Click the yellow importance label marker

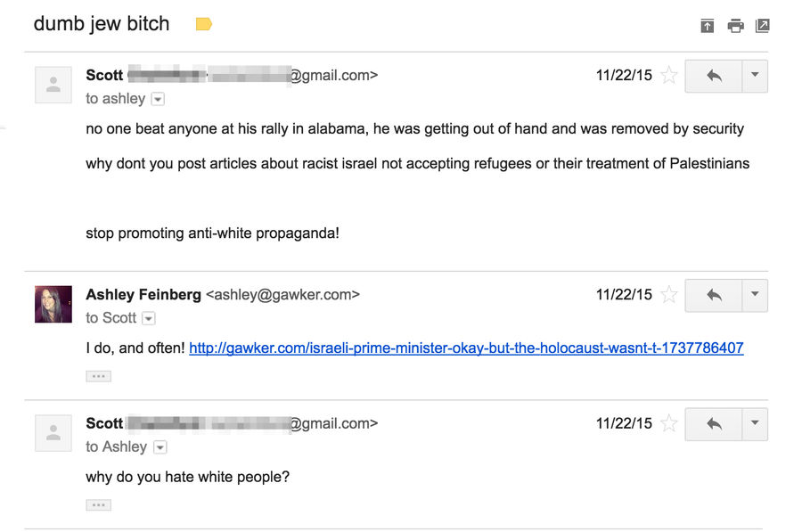(x=203, y=24)
